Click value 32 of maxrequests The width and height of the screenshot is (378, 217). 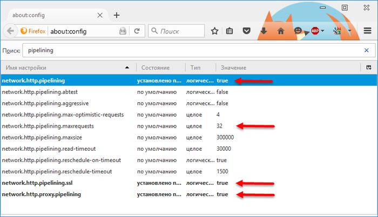(219, 126)
